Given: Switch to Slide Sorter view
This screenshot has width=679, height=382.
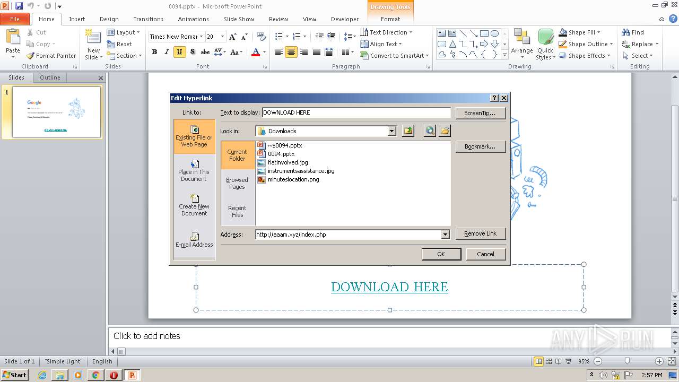Looking at the screenshot, I should click(550, 361).
